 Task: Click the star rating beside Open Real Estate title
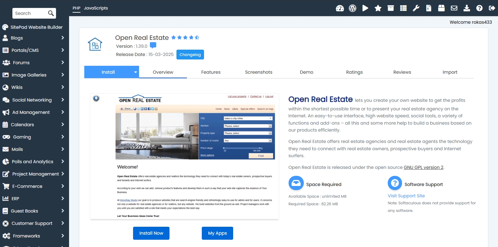click(x=185, y=38)
